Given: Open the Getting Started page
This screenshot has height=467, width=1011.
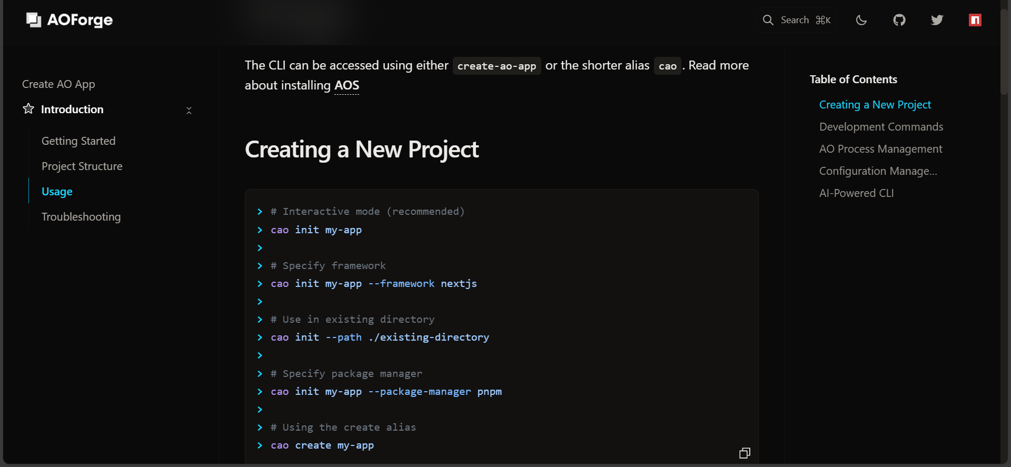Looking at the screenshot, I should tap(78, 141).
